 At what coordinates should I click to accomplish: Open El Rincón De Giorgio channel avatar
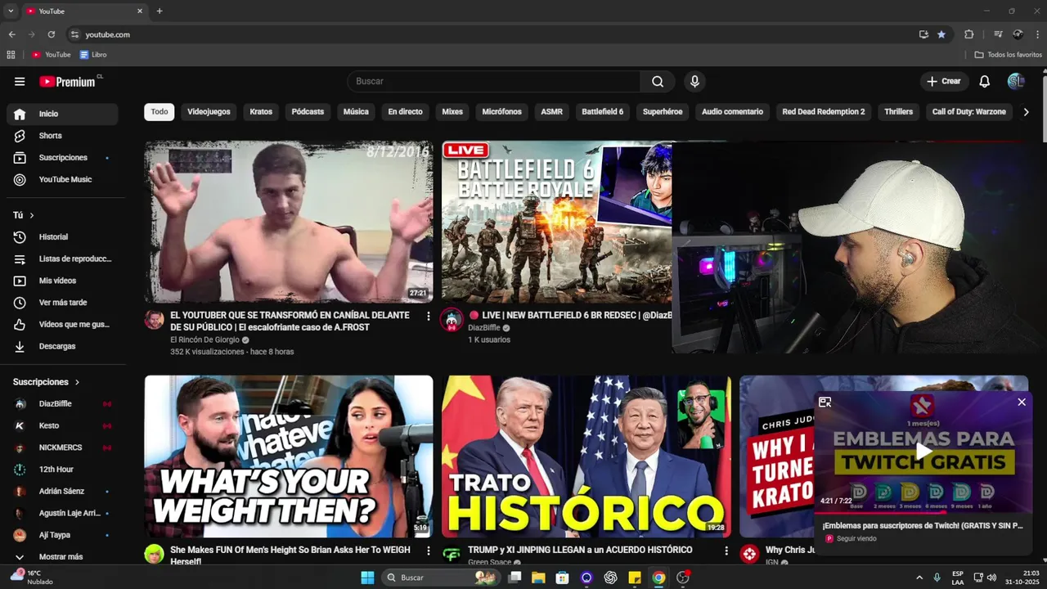point(155,319)
